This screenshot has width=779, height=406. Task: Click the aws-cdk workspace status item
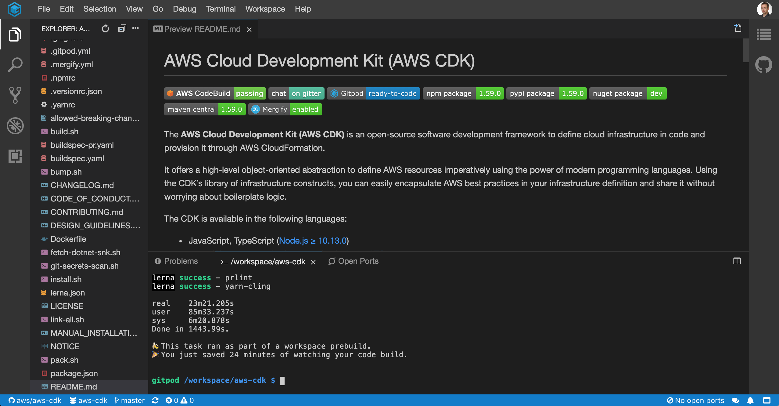[88, 400]
